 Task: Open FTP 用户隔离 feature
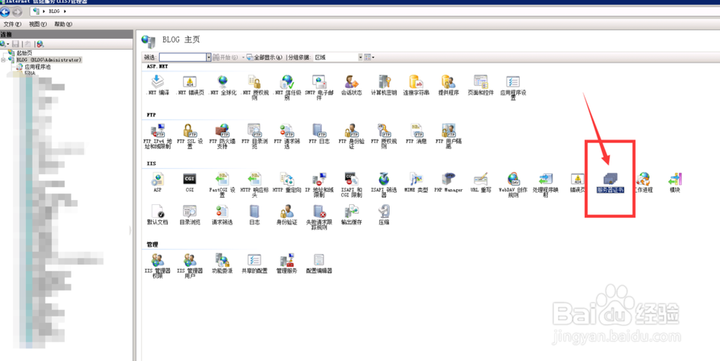(448, 136)
